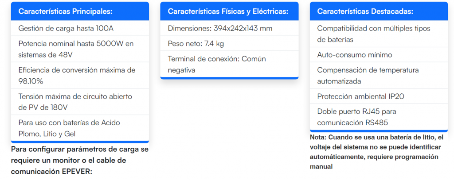
Task: Click the Características Destacadas card header
Action: tap(378, 11)
